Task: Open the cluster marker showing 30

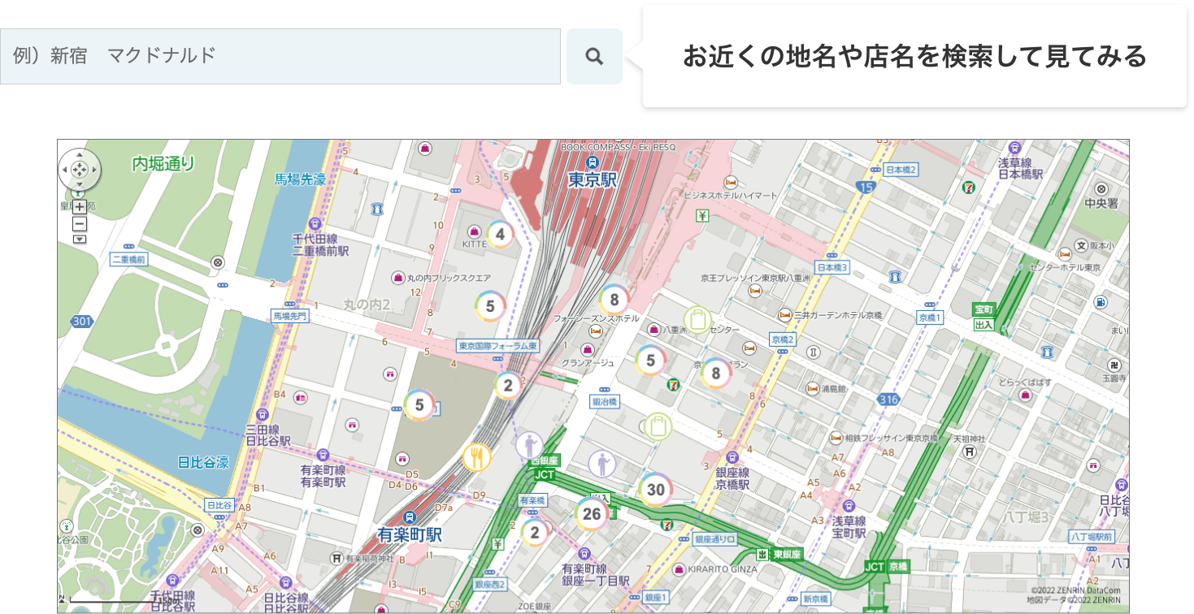Action: coord(656,490)
